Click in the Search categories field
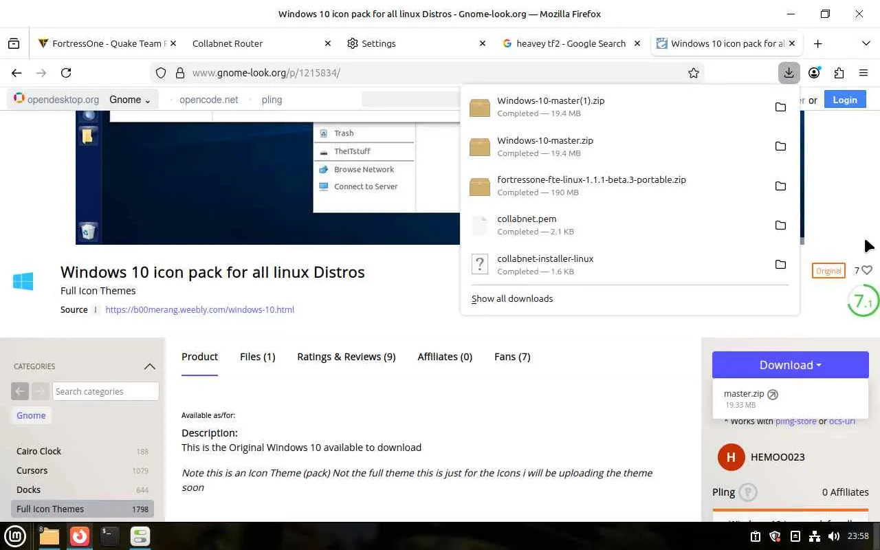The height and width of the screenshot is (550, 880). (106, 391)
